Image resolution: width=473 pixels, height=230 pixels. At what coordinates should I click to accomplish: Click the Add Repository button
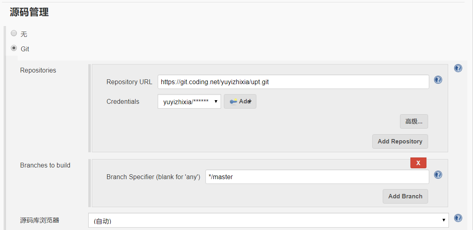point(400,141)
